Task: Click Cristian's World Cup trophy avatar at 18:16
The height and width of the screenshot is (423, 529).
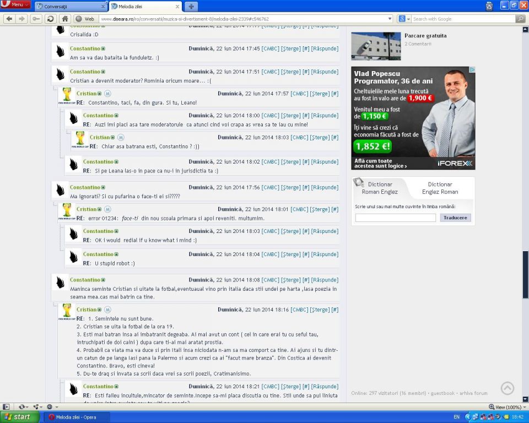Action: click(67, 311)
